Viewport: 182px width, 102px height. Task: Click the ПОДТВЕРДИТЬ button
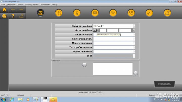click(165, 84)
